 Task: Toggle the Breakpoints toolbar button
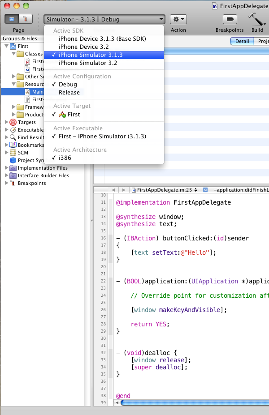(230, 19)
